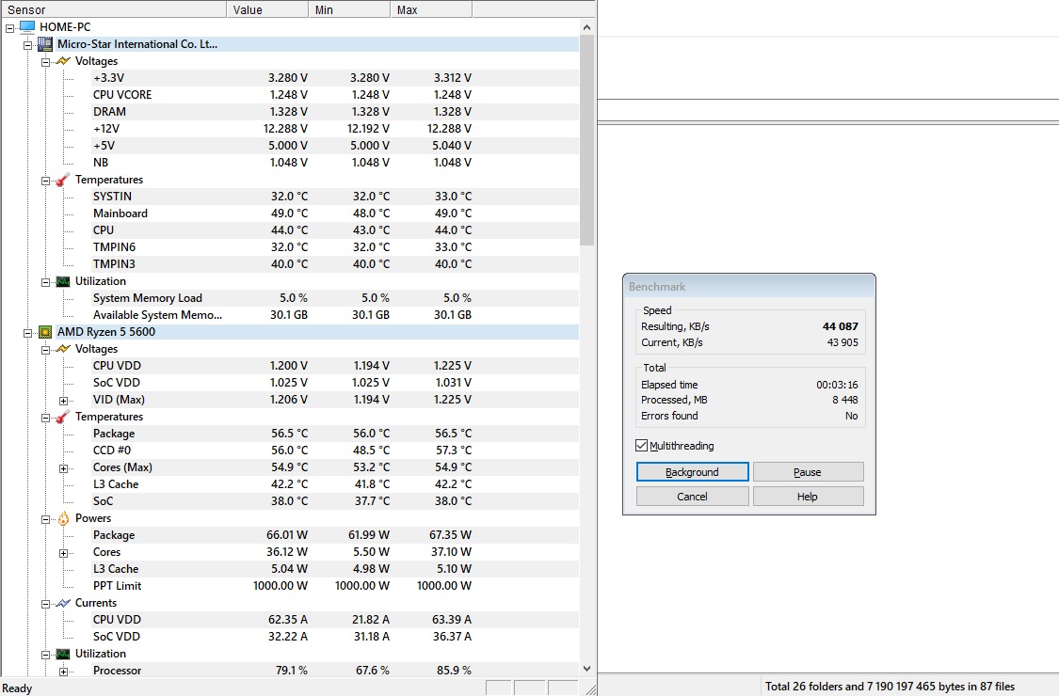Click the Sensor column header

tap(113, 9)
